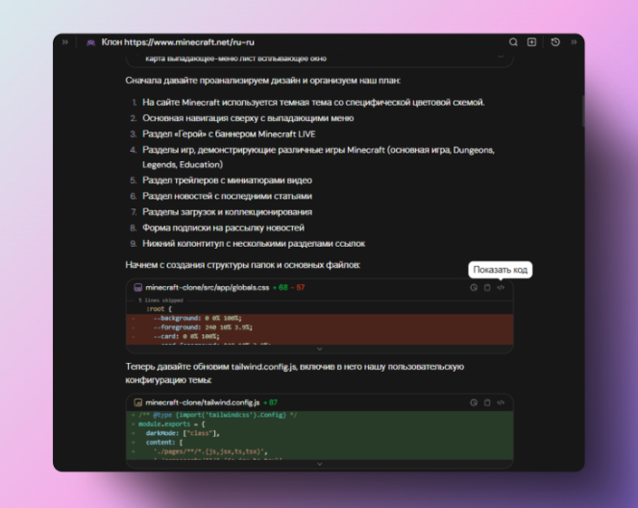
Task: Open file minecraft-clone/tailwind.config.js
Action: tap(202, 402)
